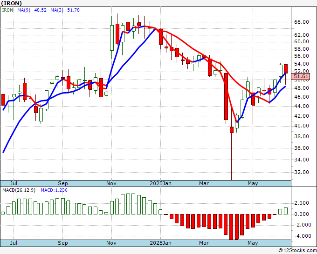Click the 51.78 moving average value
317x254 pixels.
click(73, 10)
